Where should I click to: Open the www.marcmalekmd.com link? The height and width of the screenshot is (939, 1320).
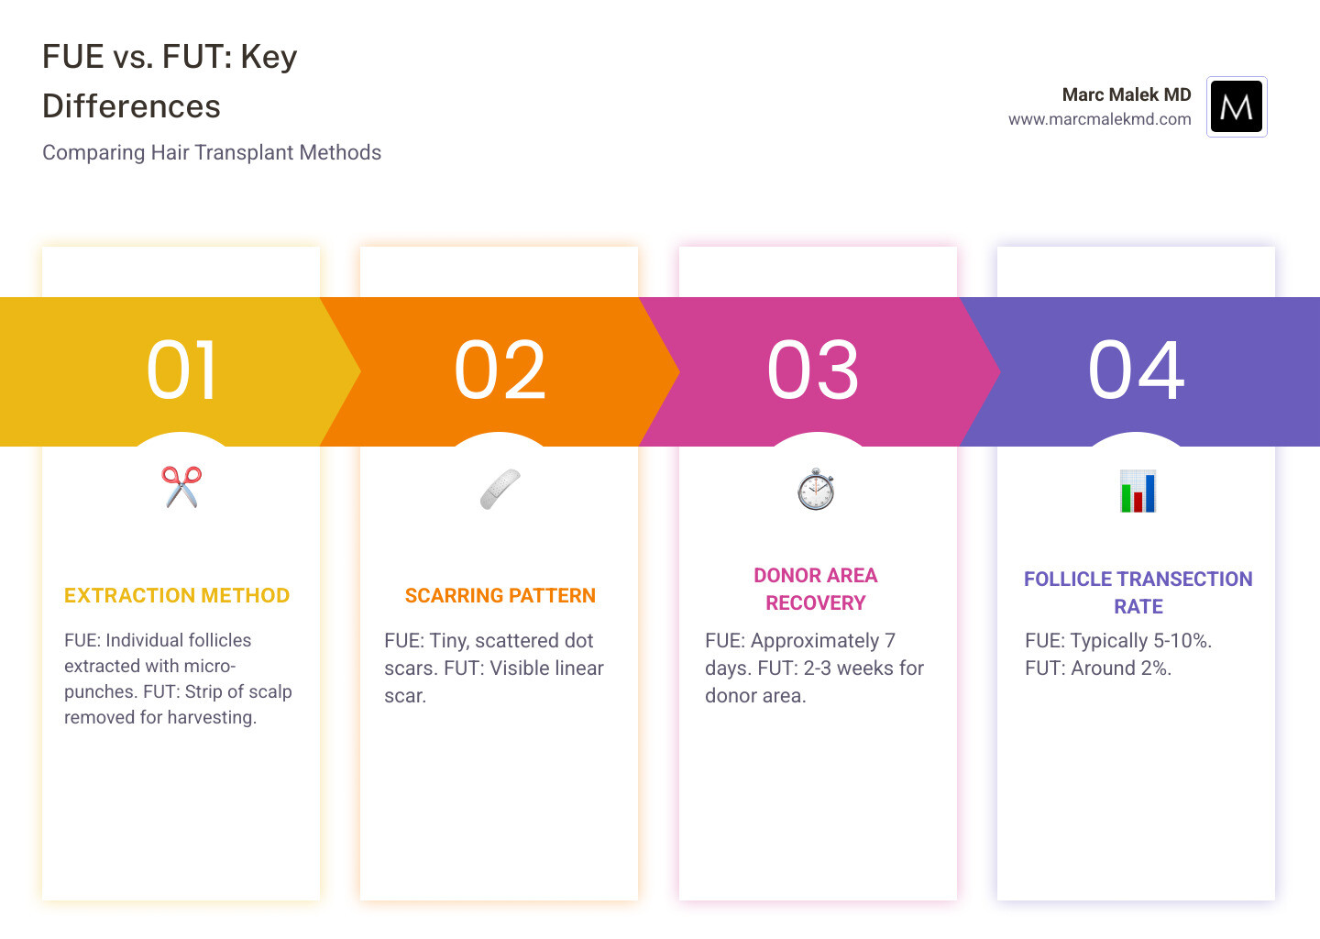pos(1099,119)
